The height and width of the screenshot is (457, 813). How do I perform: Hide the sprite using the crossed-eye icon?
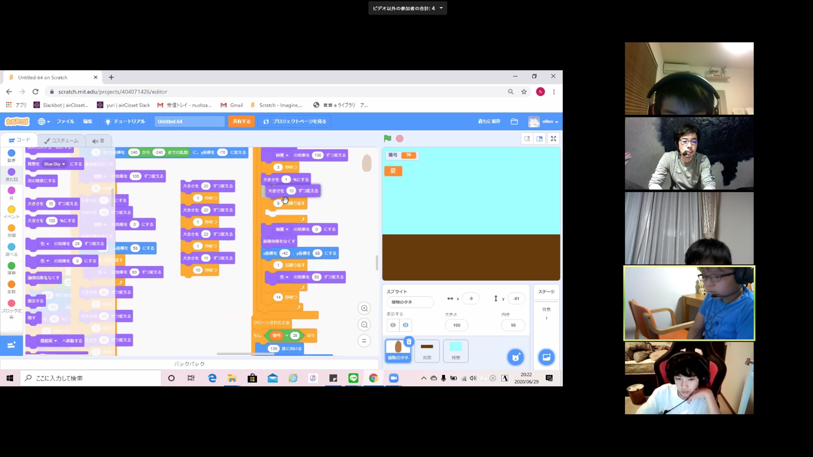[405, 325]
